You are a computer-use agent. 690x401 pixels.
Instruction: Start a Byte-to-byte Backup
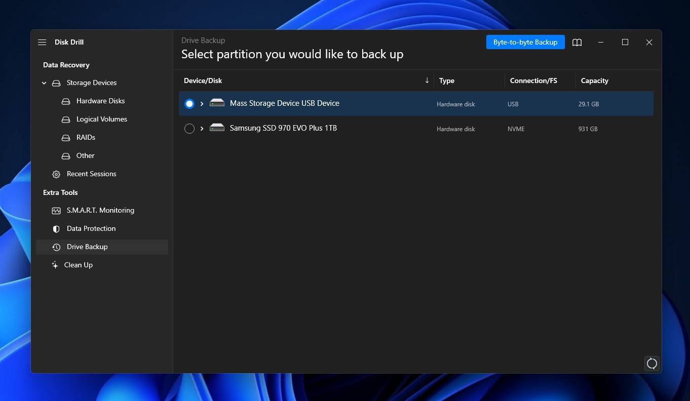[525, 42]
